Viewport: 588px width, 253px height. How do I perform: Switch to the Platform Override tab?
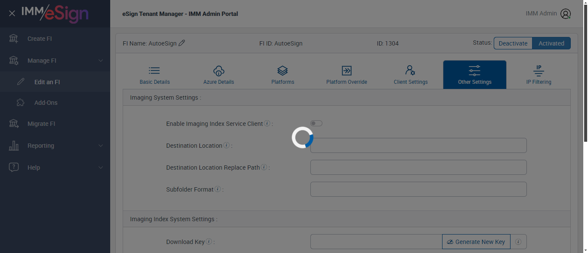pyautogui.click(x=347, y=75)
